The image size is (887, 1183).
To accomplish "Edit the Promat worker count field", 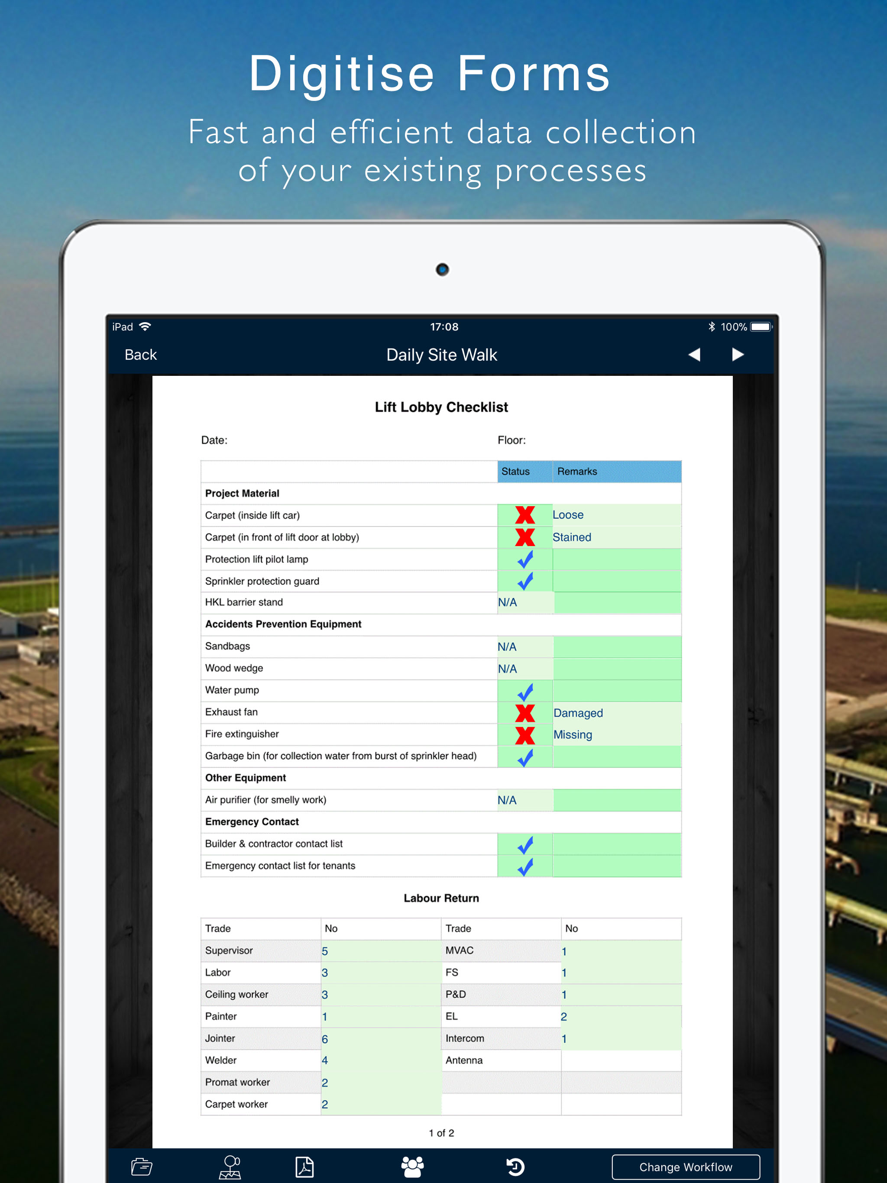I will coord(381,1083).
